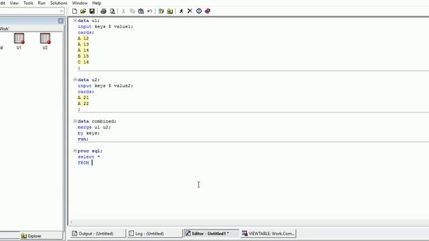The height and width of the screenshot is (241, 429).
Task: Switch to VIEWTABLE: Work.Com... tab
Action: click(268, 234)
